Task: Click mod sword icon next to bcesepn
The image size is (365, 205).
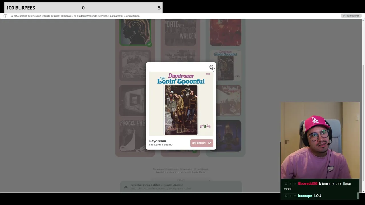Action: (295, 196)
